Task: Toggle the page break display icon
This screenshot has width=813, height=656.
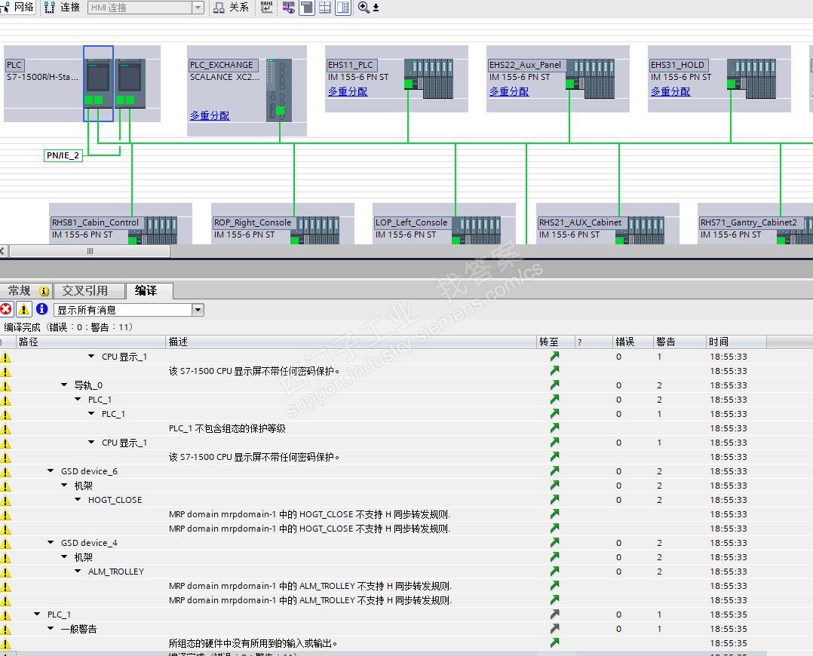Action: [x=307, y=8]
